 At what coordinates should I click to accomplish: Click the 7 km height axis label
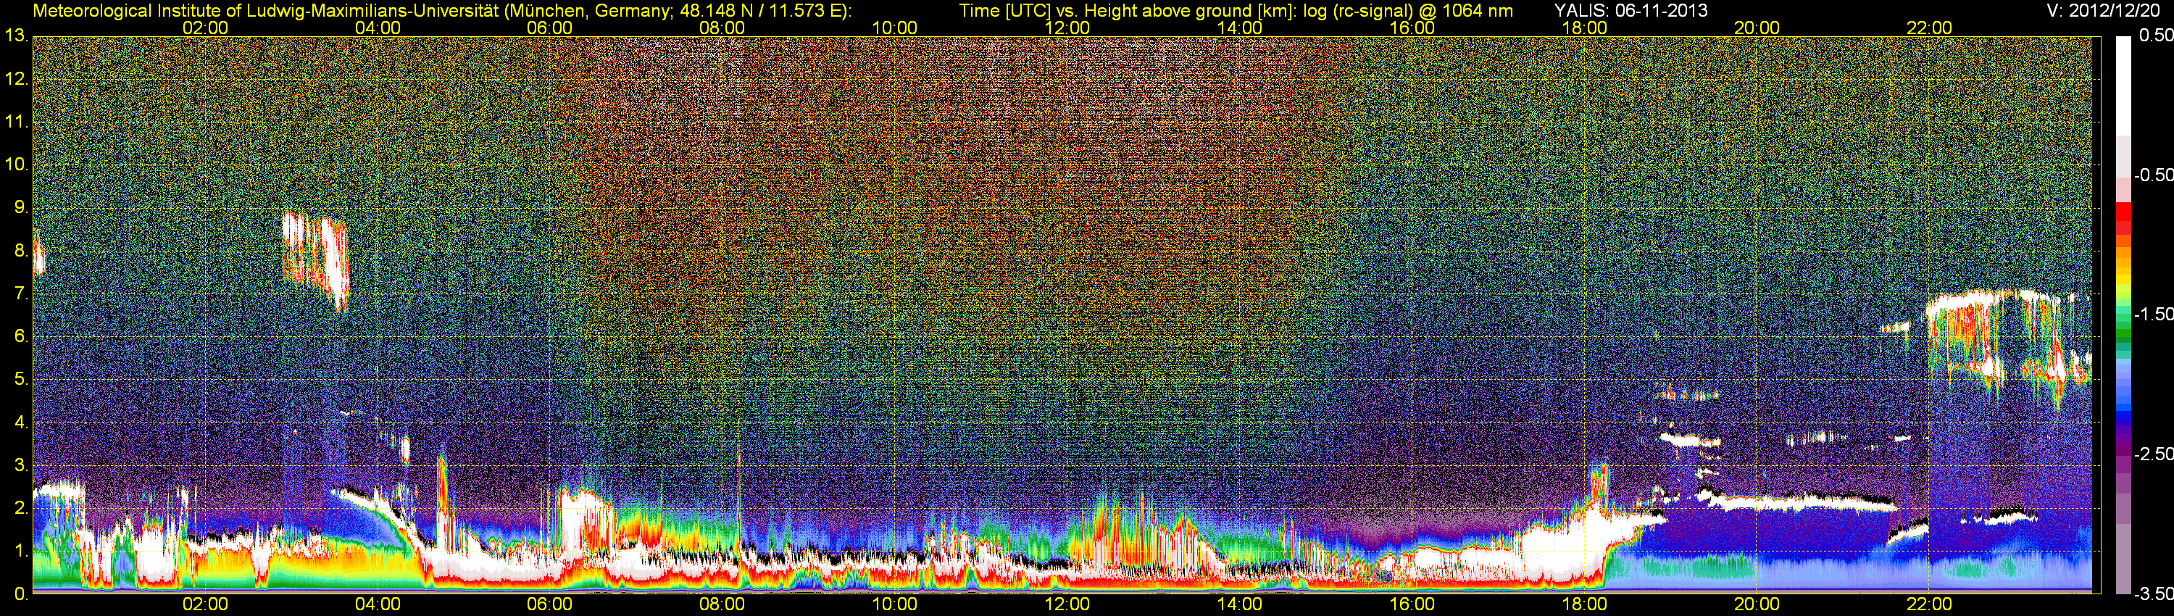tap(21, 294)
